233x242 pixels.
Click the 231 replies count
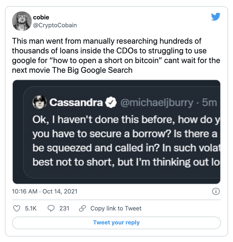point(64,208)
